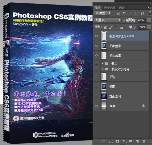Open the 线性光 blend mode dropdown

(x=108, y=20)
